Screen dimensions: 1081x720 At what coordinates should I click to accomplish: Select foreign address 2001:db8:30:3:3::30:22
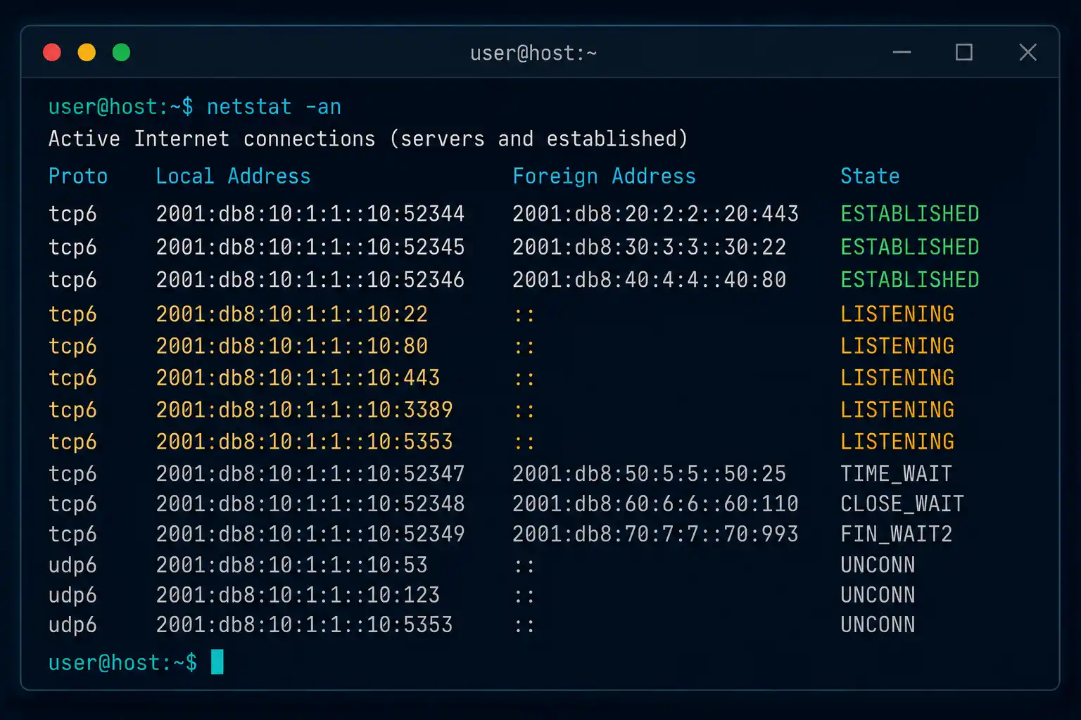pyautogui.click(x=649, y=247)
